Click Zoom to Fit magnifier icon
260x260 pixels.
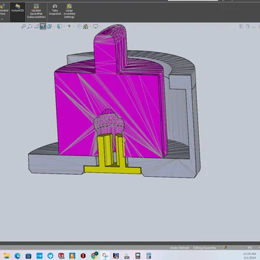[23, 27]
